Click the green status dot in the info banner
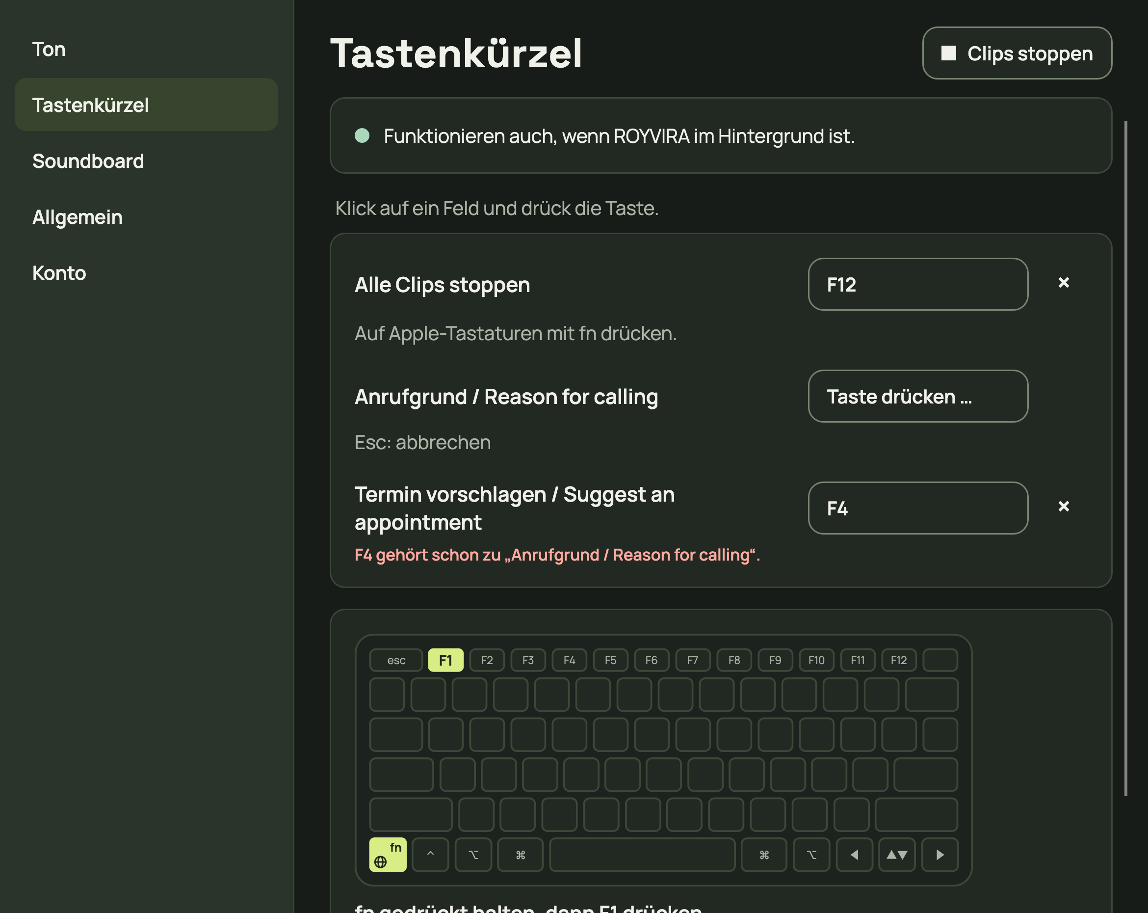Screen dimensions: 1148x913 coord(362,135)
